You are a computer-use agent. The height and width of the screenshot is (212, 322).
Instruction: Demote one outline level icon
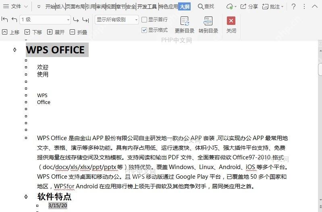coord(76,20)
